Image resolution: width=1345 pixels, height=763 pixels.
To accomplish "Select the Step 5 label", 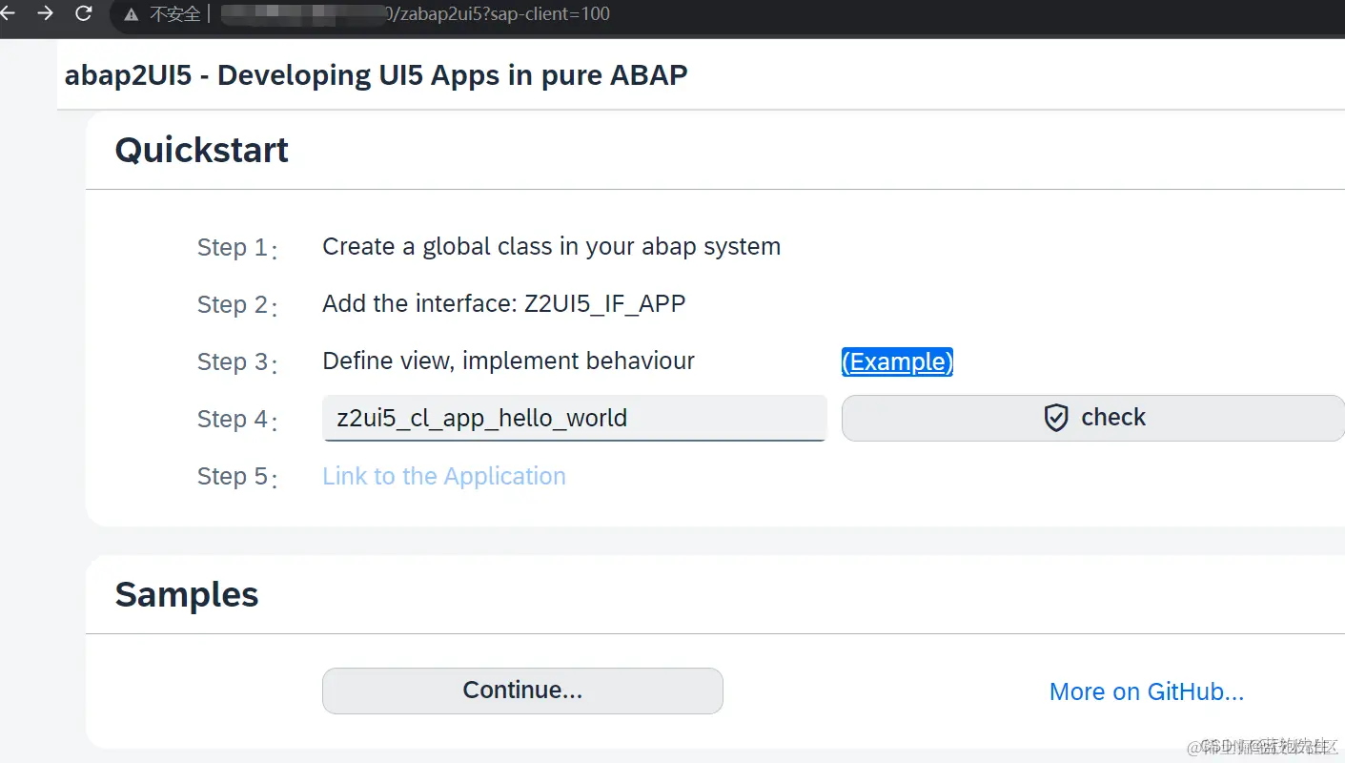I will click(x=236, y=477).
